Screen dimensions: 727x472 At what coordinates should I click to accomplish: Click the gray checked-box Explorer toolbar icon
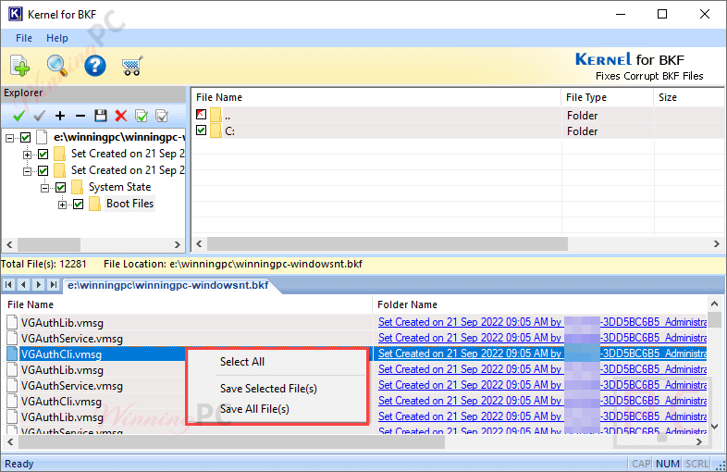(x=162, y=116)
